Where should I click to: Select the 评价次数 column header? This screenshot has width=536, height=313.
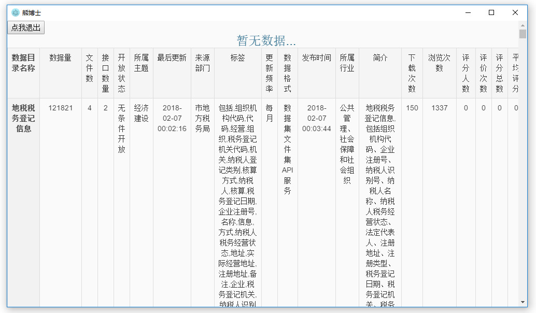483,73
